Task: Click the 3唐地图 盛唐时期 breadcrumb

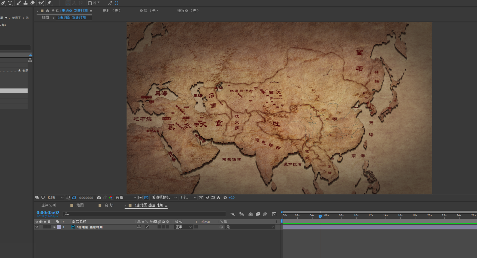Action: coord(72,18)
